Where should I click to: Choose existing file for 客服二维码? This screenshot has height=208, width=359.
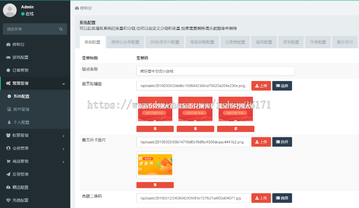[282, 198]
